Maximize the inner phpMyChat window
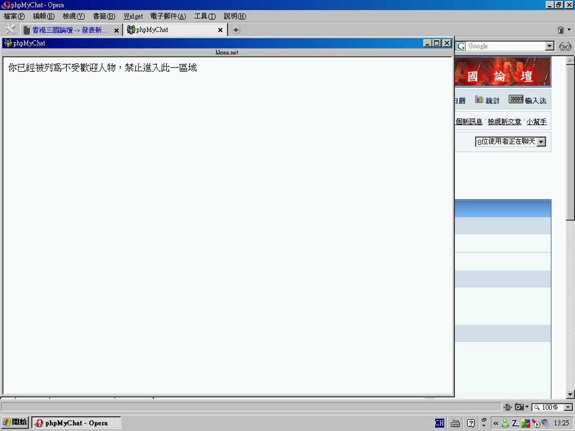The height and width of the screenshot is (431, 575). tap(437, 43)
